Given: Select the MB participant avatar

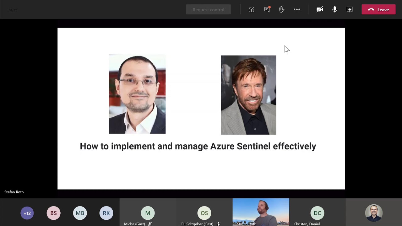Looking at the screenshot, I should pos(80,213).
